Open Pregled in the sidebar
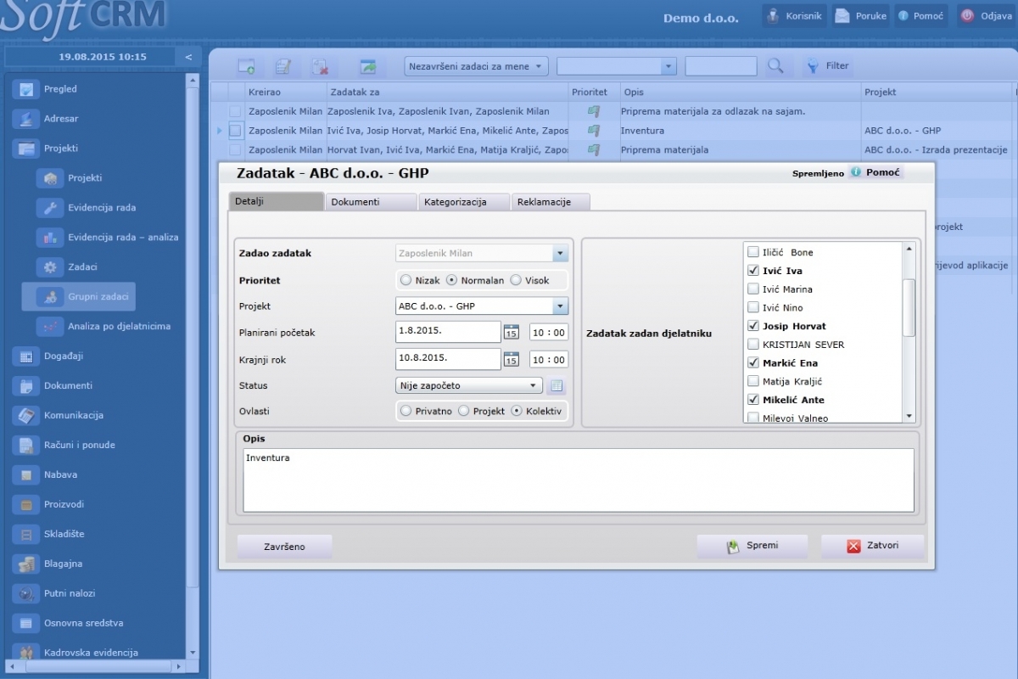This screenshot has height=679, width=1018. click(x=60, y=89)
